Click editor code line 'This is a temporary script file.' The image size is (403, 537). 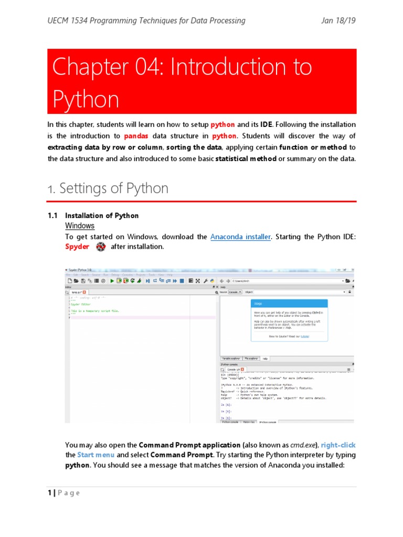95,311
